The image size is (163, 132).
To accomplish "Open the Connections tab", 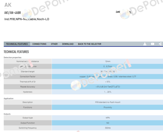I will pyautogui.click(x=39, y=44).
